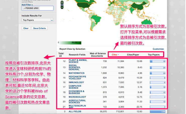The height and width of the screenshot is (114, 186).
Task: Click the Computer Science top papers bar
Action: pyautogui.click(x=158, y=87)
